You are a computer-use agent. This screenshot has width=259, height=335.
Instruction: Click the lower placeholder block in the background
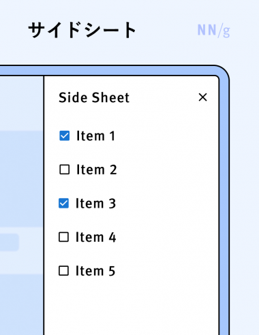click(x=22, y=304)
